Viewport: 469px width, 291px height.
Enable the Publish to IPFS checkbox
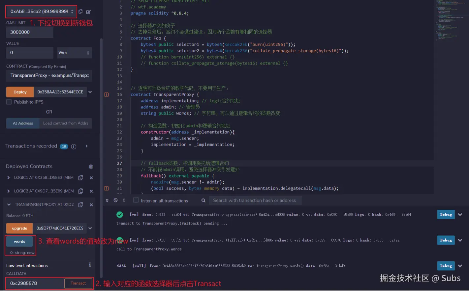[x=9, y=102]
